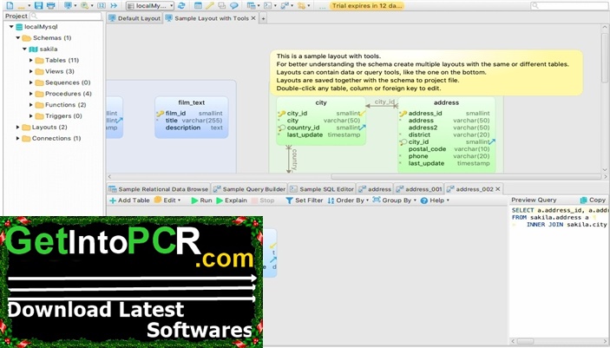Click the Add Table plus button
This screenshot has width=610, height=348.
(x=129, y=200)
